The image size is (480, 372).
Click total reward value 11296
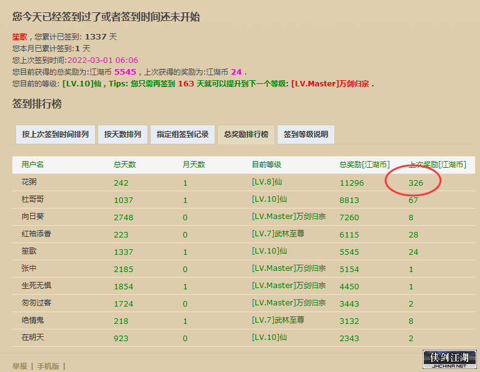(x=352, y=183)
